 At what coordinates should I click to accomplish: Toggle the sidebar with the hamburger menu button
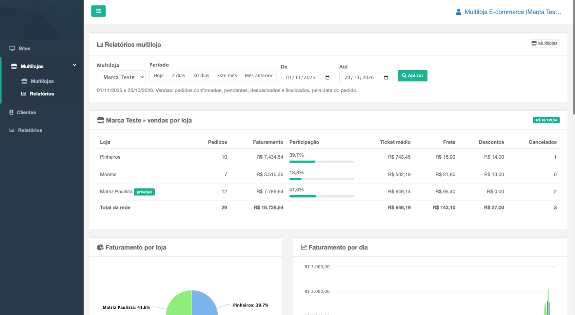coord(98,11)
